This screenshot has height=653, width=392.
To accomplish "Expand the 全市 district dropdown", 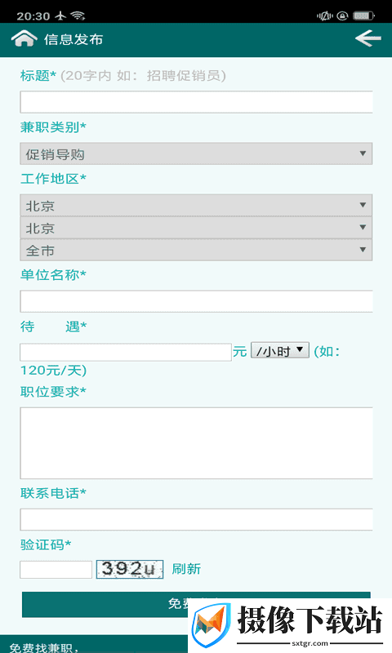I will pos(196,250).
